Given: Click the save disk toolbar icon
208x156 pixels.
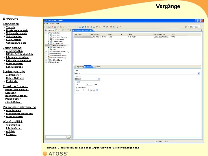Looking at the screenshot, I should point(49,27).
